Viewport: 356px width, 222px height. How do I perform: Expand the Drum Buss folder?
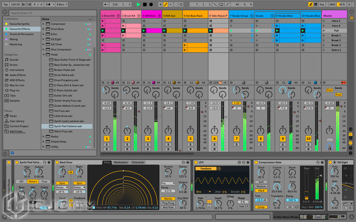(43, 29)
